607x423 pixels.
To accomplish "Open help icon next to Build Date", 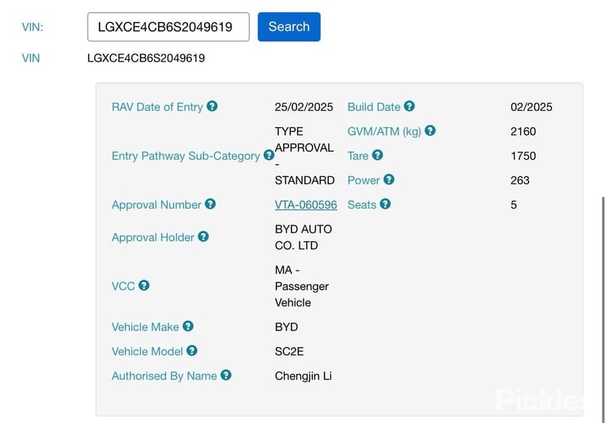I will (409, 106).
